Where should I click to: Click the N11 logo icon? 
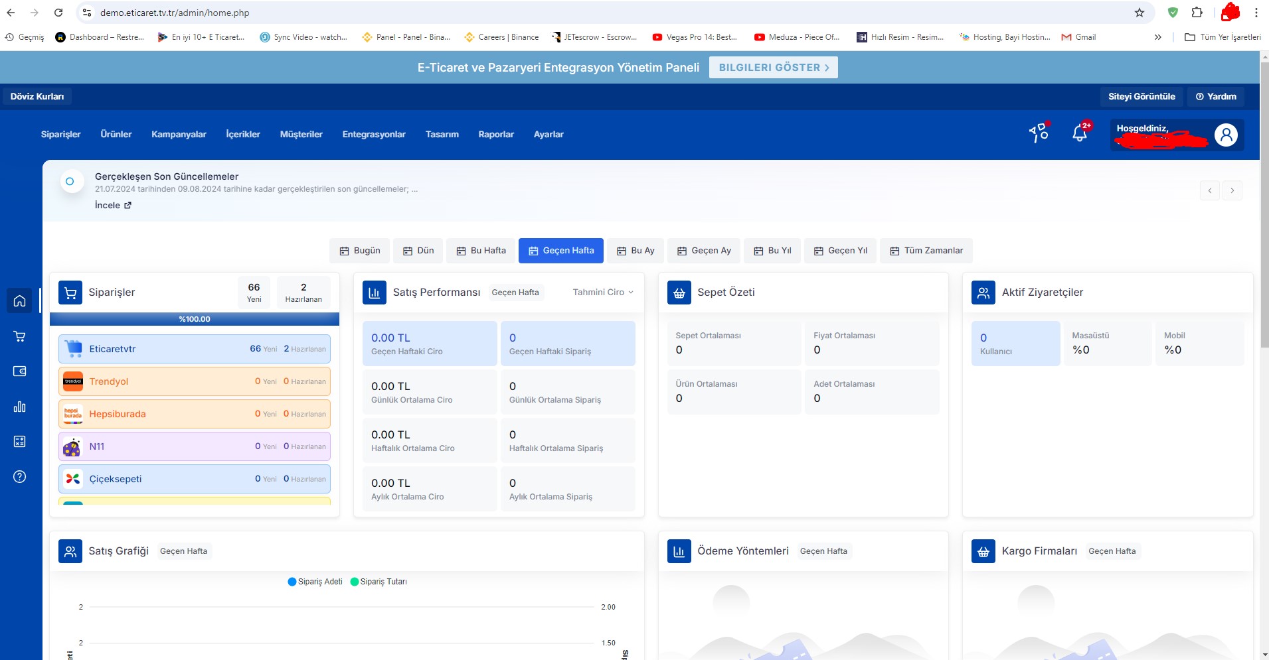click(72, 447)
